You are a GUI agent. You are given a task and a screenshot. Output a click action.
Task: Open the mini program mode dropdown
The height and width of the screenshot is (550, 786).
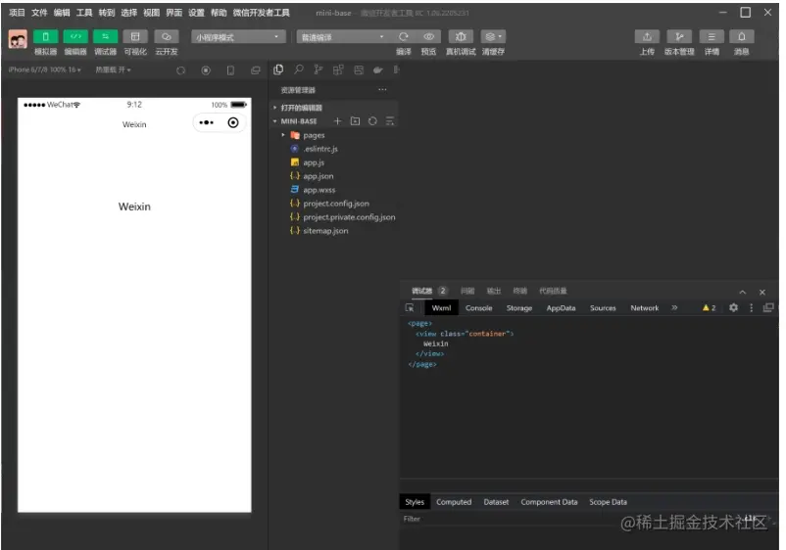(238, 37)
